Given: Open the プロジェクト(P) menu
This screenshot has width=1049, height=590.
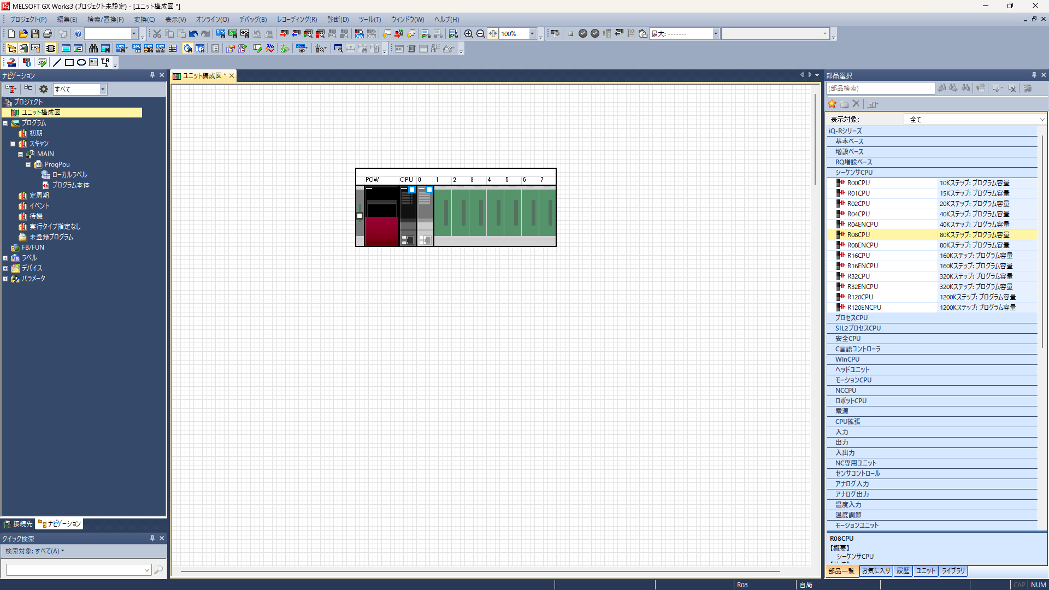Looking at the screenshot, I should pos(28,19).
